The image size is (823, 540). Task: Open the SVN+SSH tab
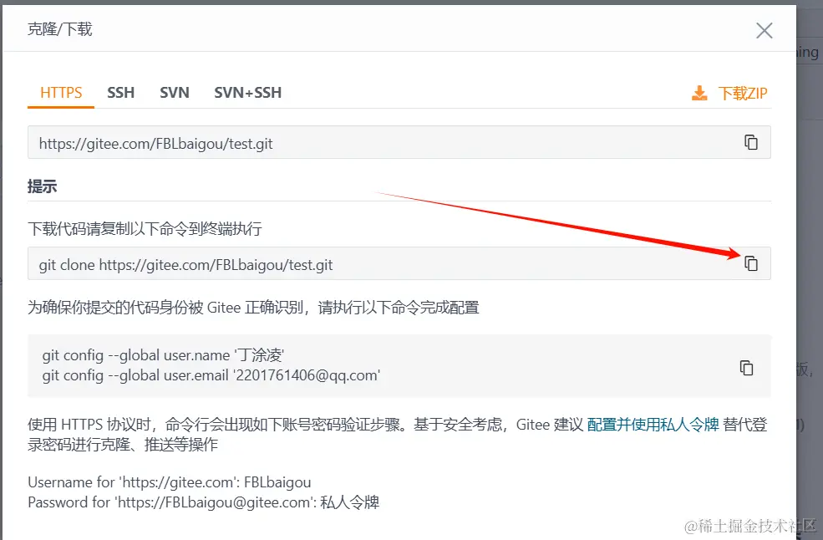point(248,93)
